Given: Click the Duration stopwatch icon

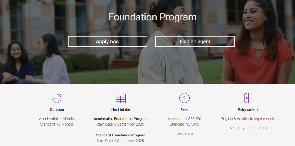Looking at the screenshot, I should point(57,98).
